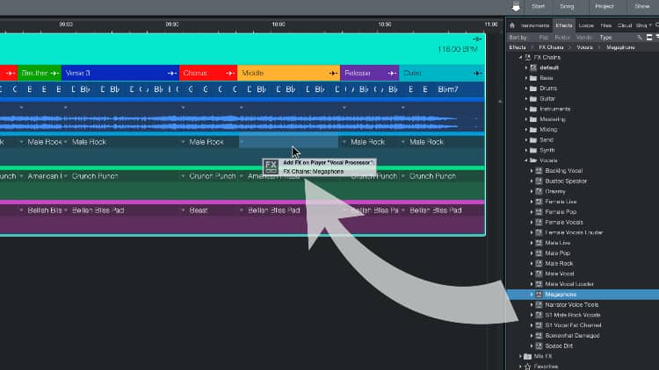Click the Male Live preset icon
Image resolution: width=659 pixels, height=370 pixels.
click(539, 243)
